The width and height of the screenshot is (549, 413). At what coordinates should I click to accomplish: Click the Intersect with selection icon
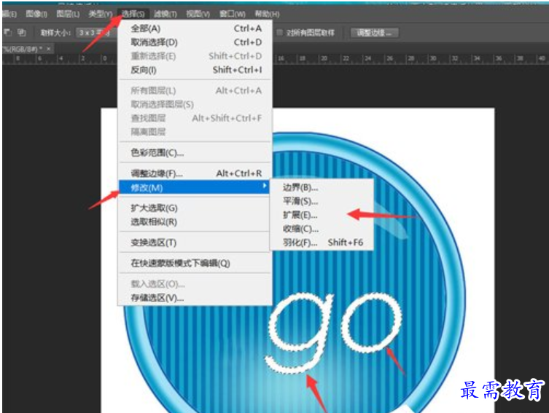[22, 33]
